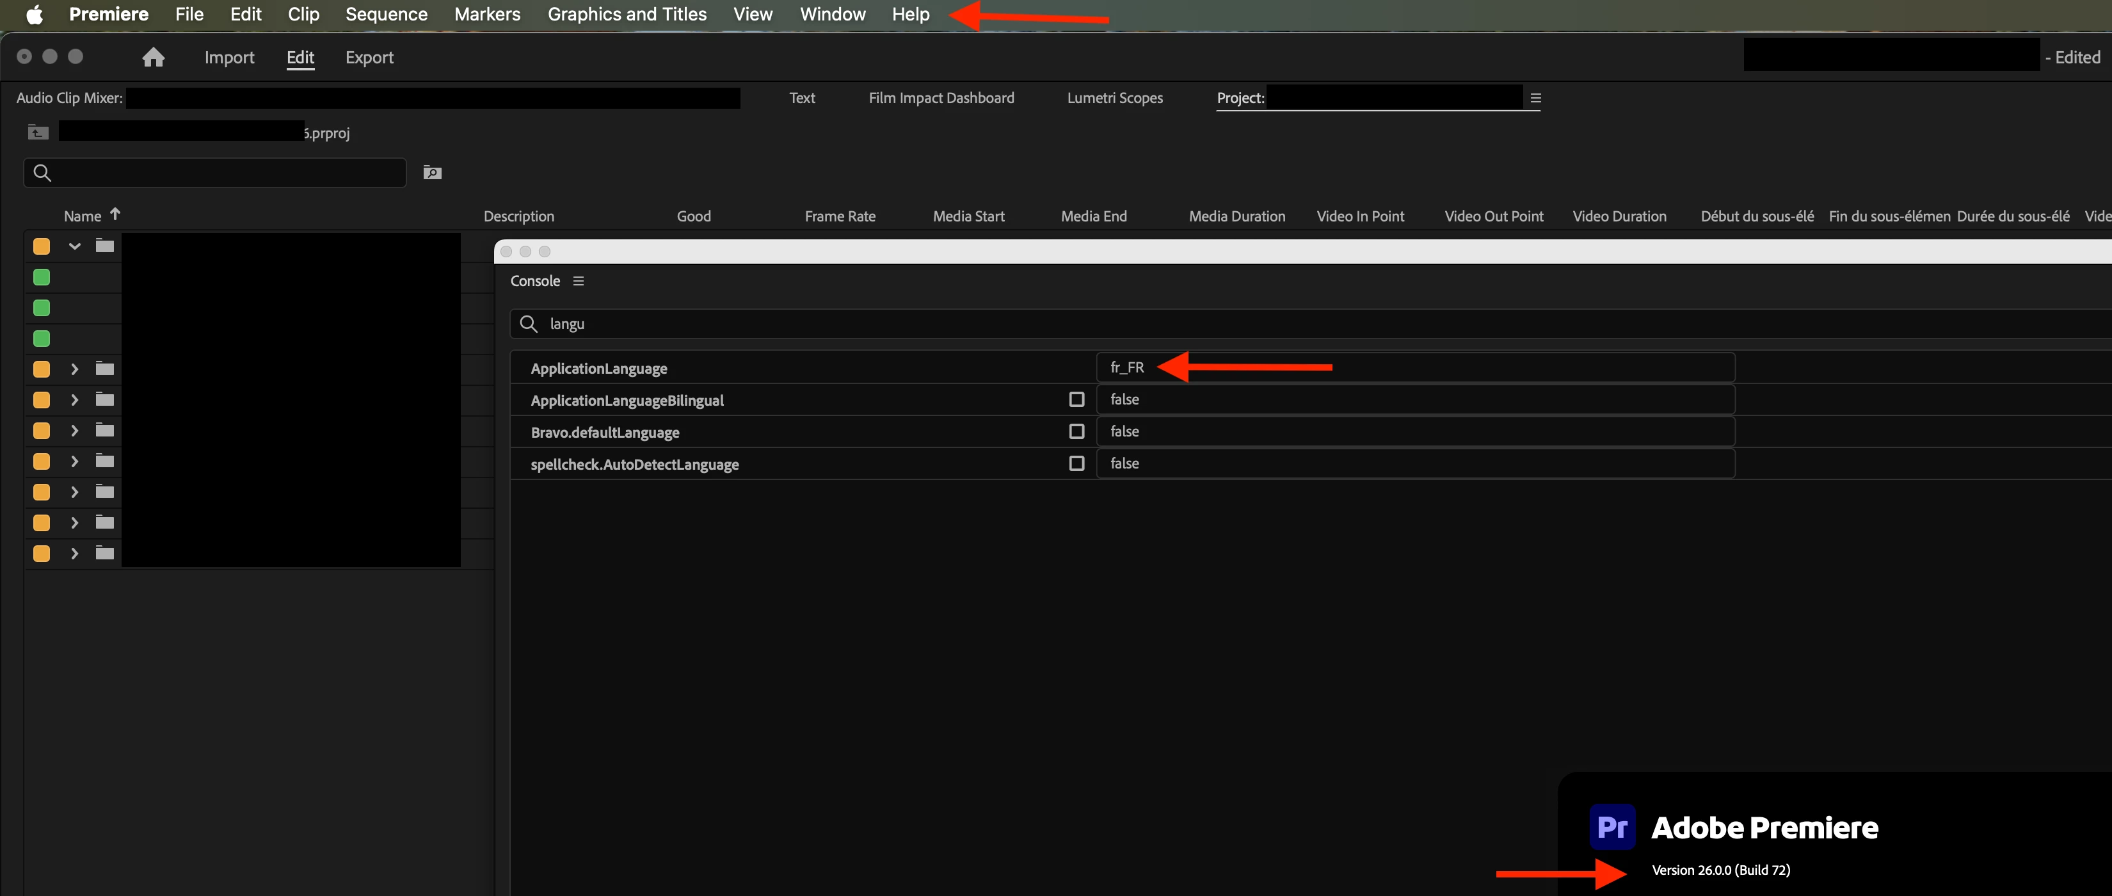The width and height of the screenshot is (2112, 896).
Task: Toggle the spellcheck.AutoDetectLanguage checkbox
Action: [x=1076, y=463]
